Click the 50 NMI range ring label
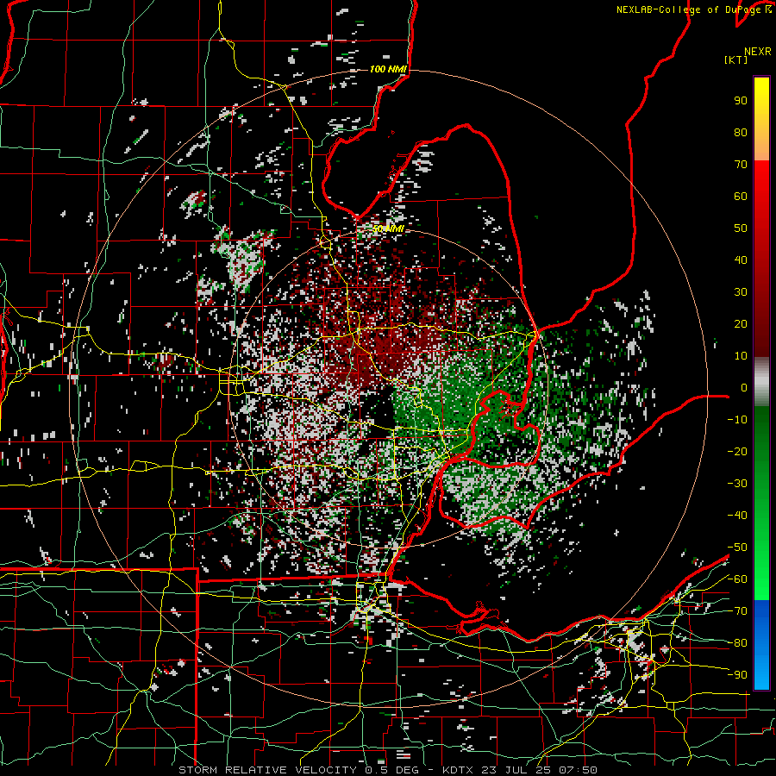Image resolution: width=776 pixels, height=776 pixels. pos(389,228)
